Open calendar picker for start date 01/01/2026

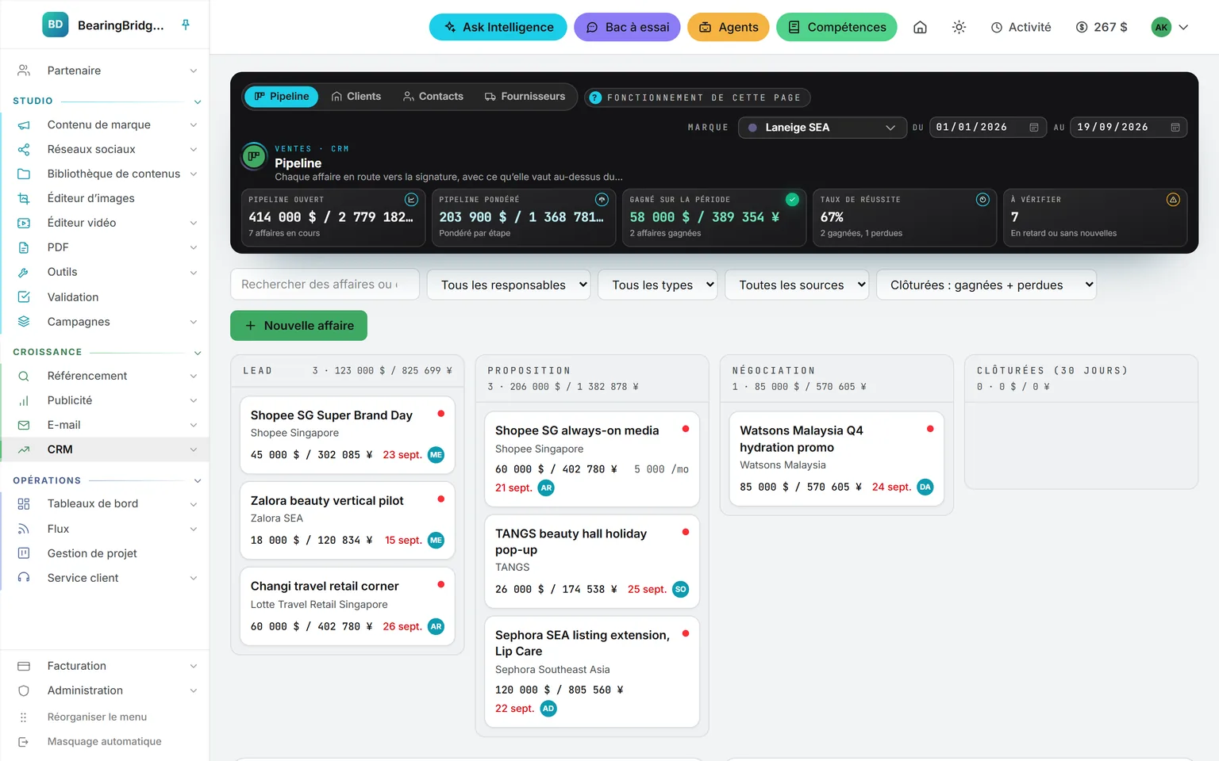[x=1033, y=128]
